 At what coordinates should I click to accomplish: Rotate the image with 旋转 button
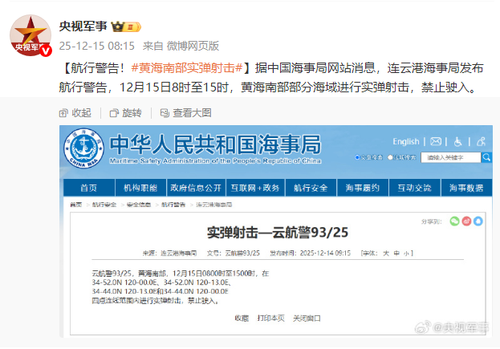(125, 112)
